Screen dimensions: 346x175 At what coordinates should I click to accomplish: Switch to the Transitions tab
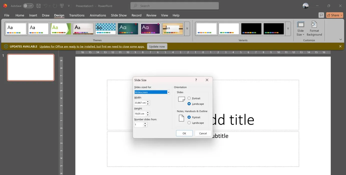[77, 15]
